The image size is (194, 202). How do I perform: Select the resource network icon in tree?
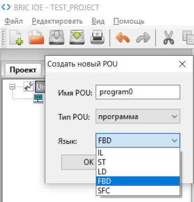[38, 98]
